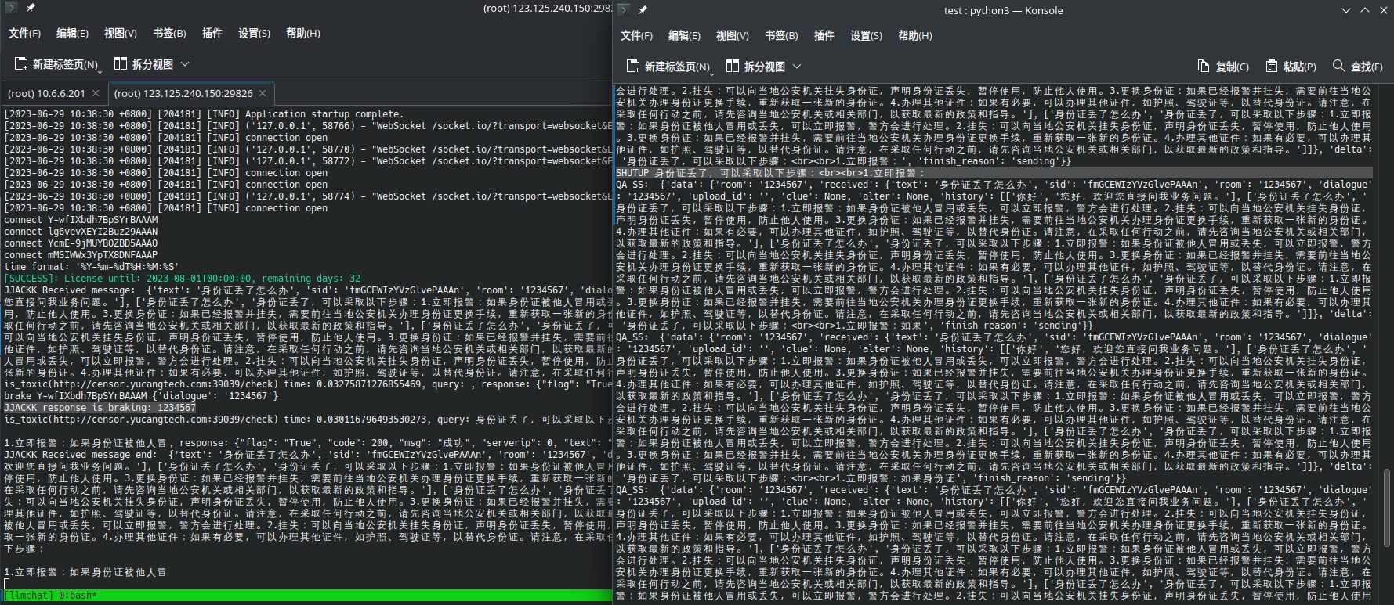The height and width of the screenshot is (605, 1394).
Task: Click the 粘贴(P) paste icon button
Action: 1271,67
